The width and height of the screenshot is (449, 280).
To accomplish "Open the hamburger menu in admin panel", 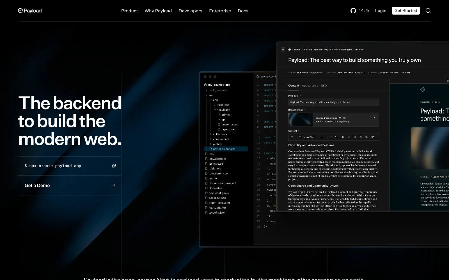I will (283, 50).
